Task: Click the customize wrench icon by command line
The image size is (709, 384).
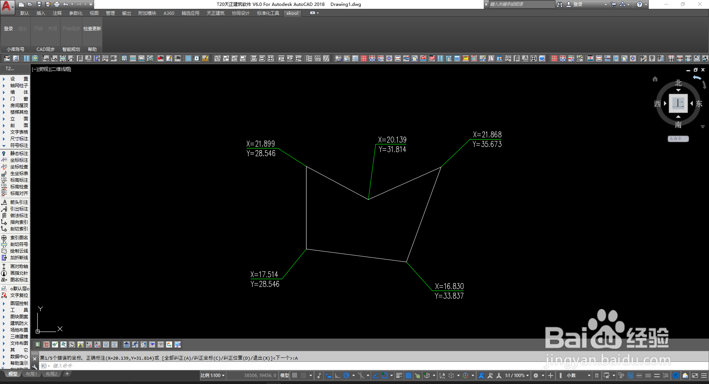Action: click(35, 366)
